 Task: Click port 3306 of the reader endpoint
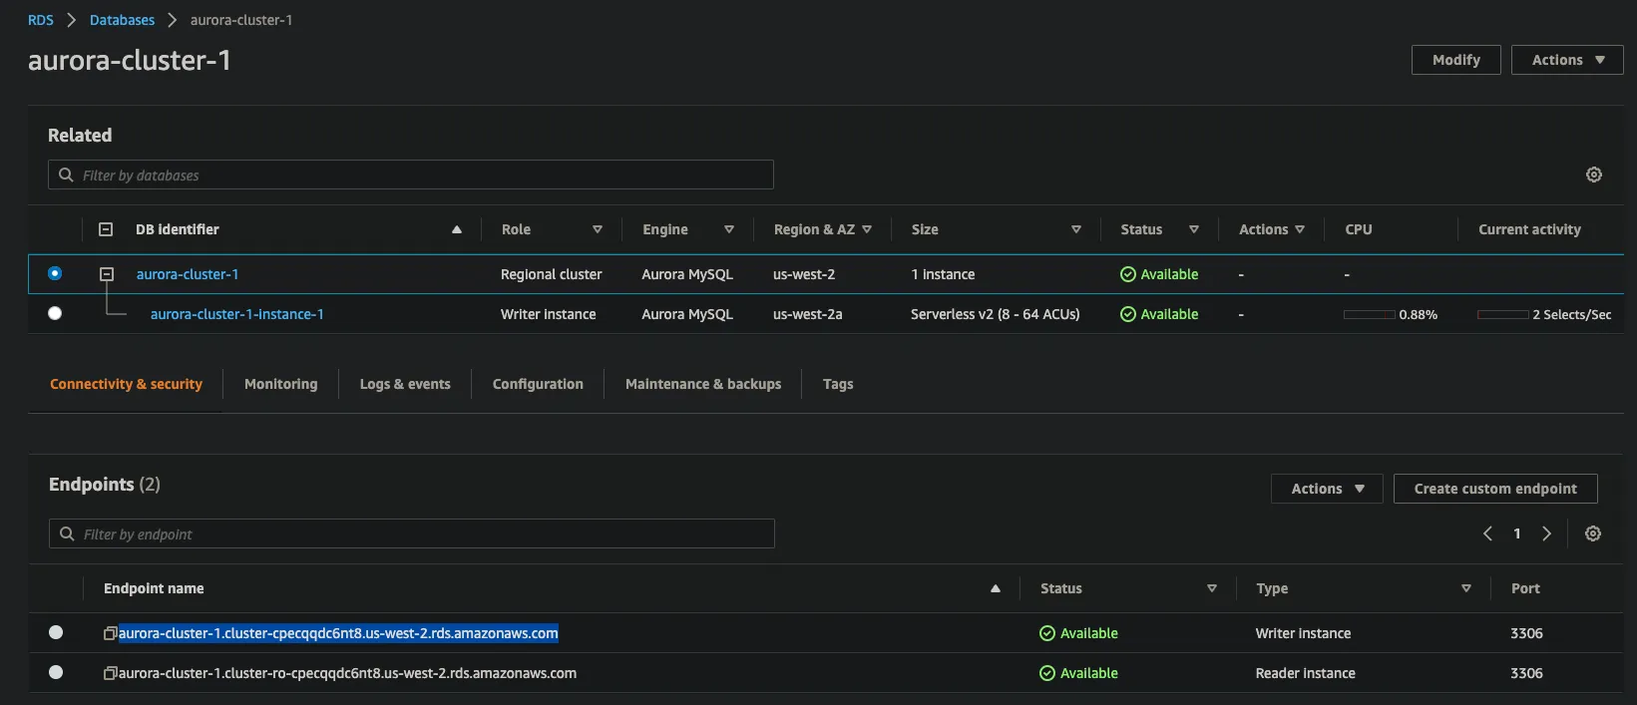click(x=1526, y=673)
